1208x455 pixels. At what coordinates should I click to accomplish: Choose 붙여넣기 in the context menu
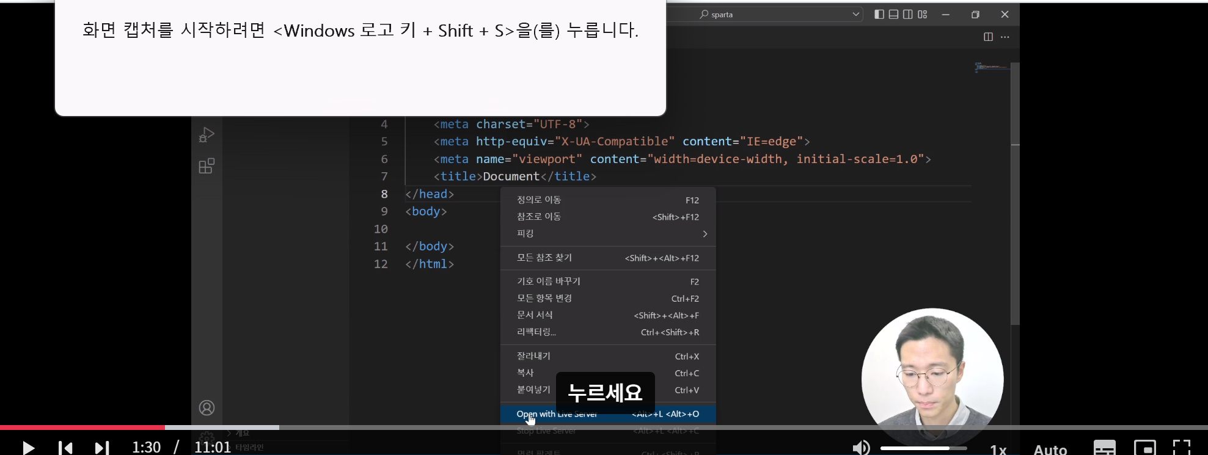tap(608, 390)
